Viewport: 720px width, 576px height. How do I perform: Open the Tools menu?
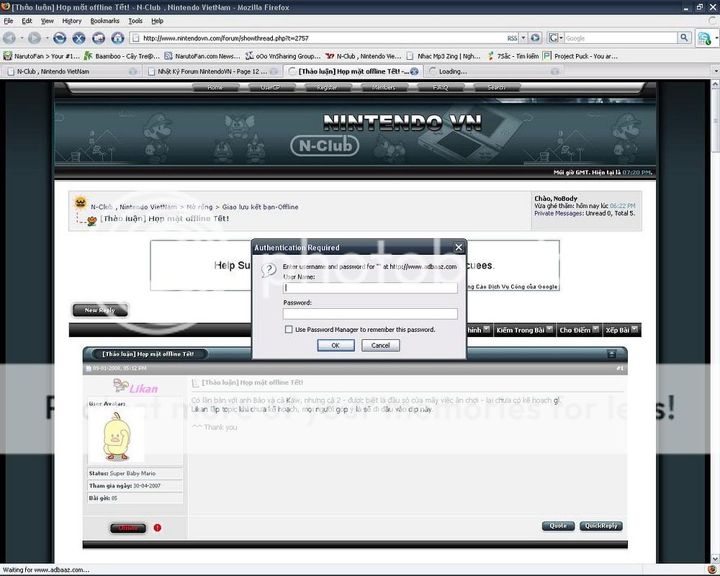[135, 21]
